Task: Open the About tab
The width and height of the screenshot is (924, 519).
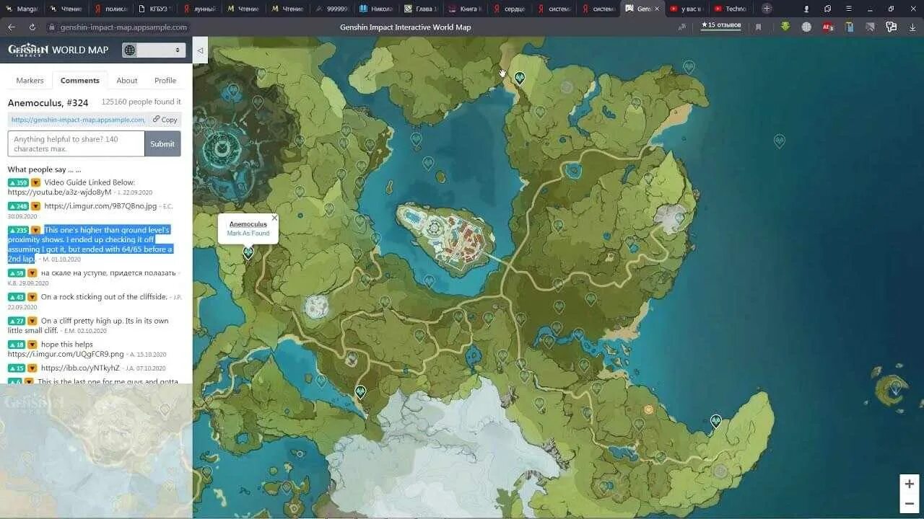Action: tap(127, 81)
